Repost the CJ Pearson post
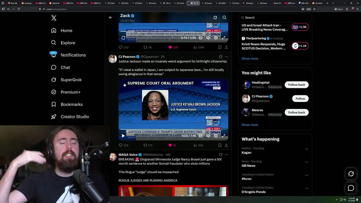Screen dimensions: 361x203 tap(148, 145)
